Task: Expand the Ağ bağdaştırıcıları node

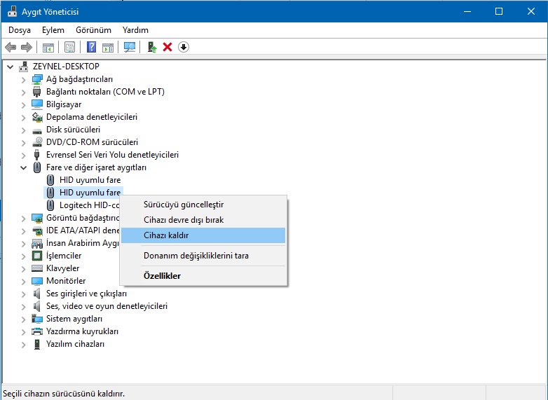Action: point(23,79)
